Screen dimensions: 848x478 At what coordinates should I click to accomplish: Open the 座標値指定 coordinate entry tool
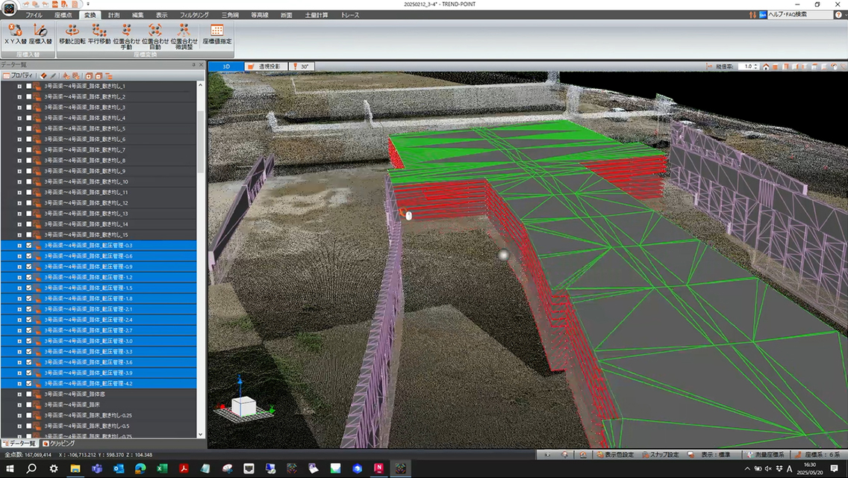coord(217,34)
